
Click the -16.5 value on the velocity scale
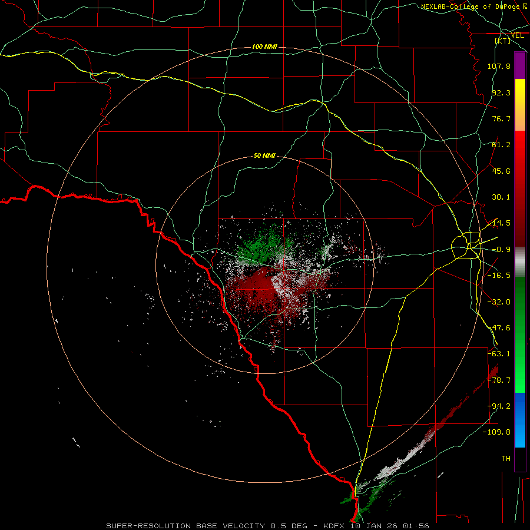point(499,276)
